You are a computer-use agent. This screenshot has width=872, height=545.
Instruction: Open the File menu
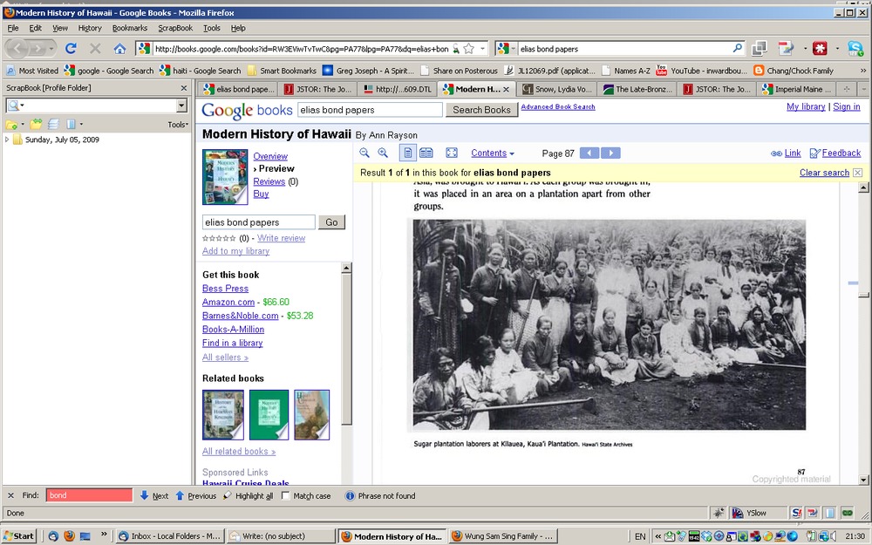point(13,28)
